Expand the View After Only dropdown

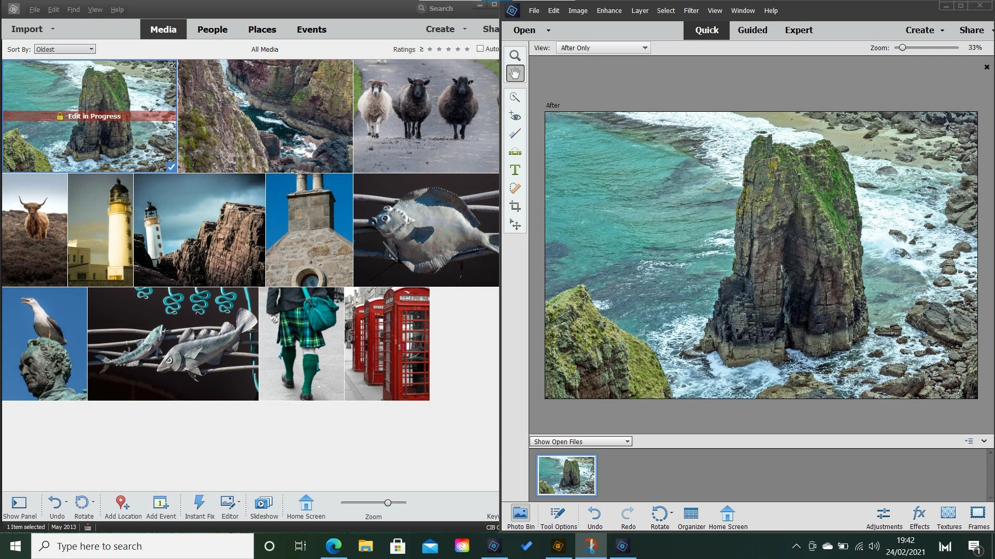coord(604,48)
